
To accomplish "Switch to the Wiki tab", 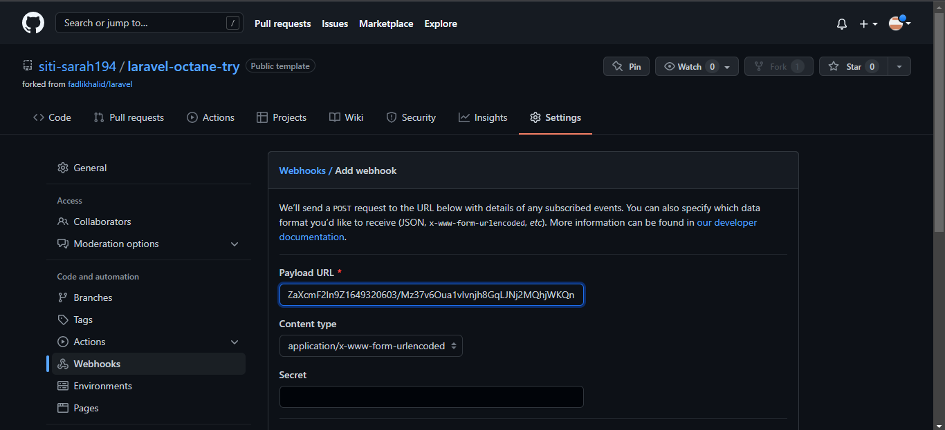I will (346, 117).
